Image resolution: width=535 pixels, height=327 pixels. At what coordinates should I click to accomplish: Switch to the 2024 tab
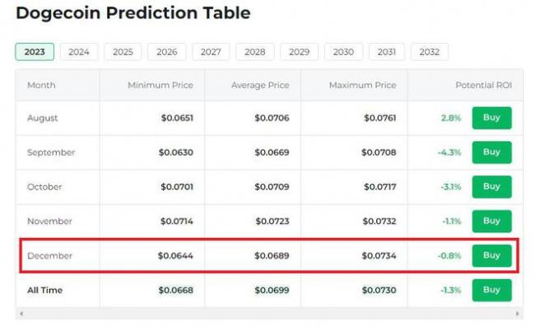pos(79,52)
